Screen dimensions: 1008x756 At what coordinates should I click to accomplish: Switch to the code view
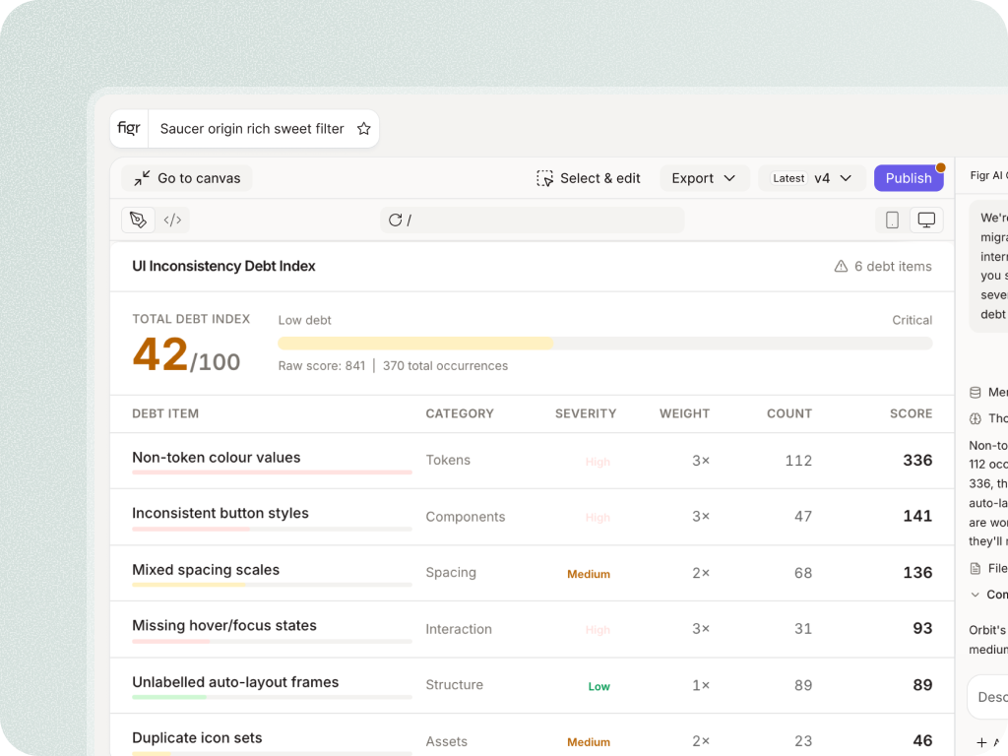pos(172,220)
